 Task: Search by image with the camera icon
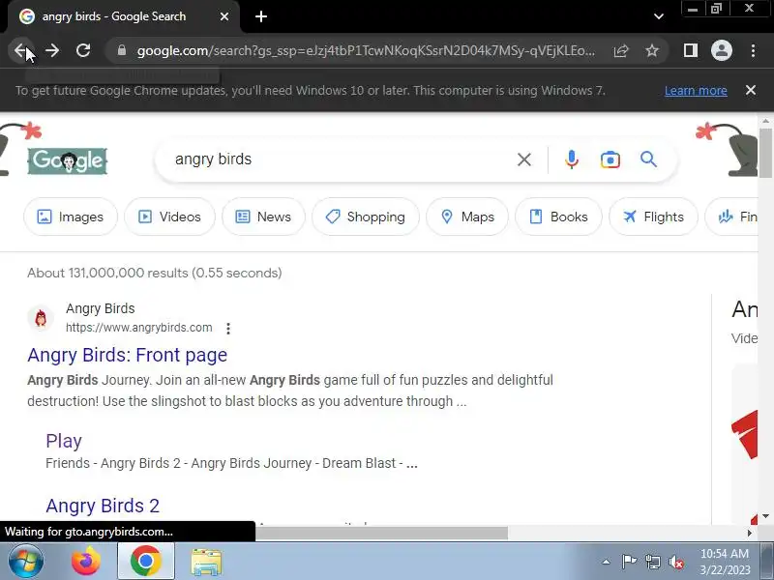tap(610, 159)
